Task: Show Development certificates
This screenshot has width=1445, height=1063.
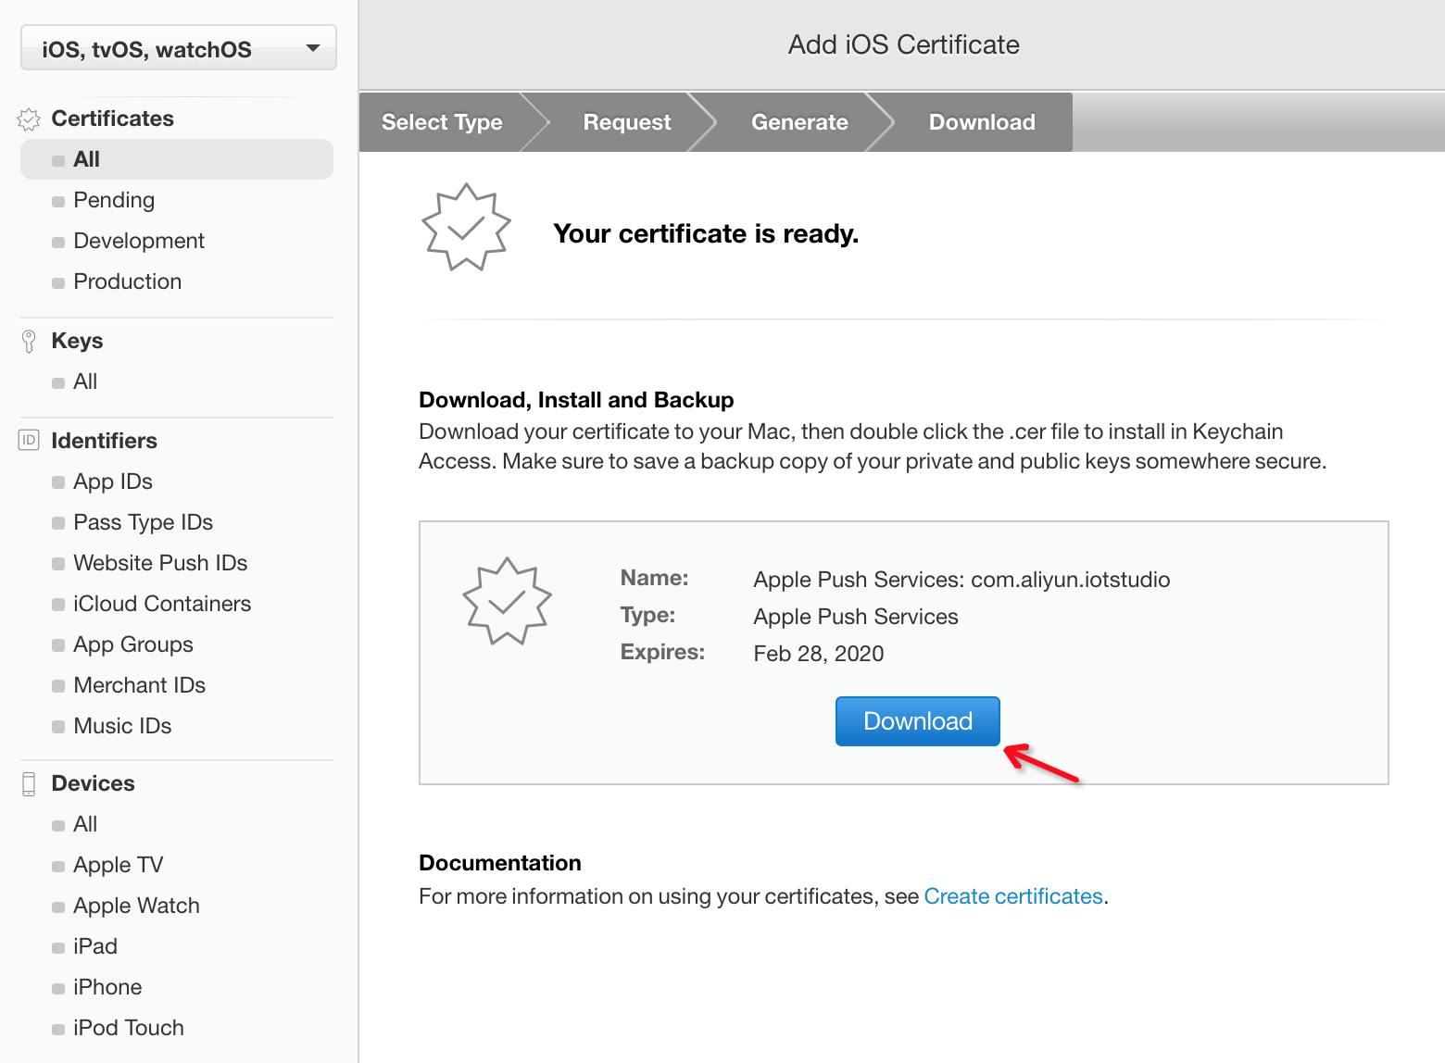Action: click(139, 241)
